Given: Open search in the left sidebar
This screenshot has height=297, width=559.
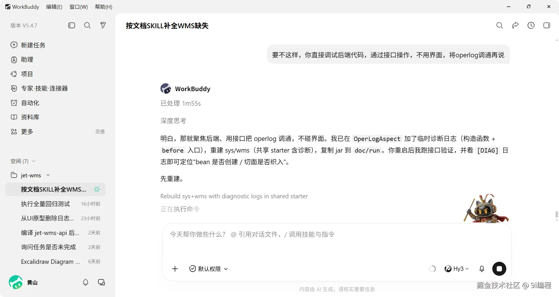Looking at the screenshot, I should pos(87,25).
